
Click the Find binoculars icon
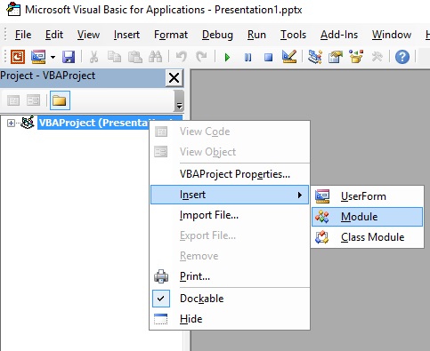(155, 57)
